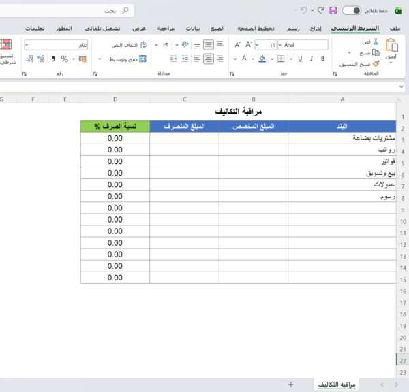Click the Save icon in title bar

(x=333, y=11)
